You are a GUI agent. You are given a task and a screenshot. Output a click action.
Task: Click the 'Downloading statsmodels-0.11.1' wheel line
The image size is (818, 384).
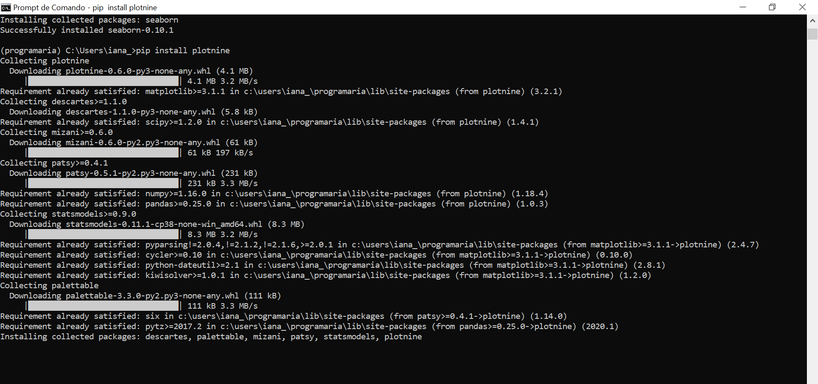157,224
